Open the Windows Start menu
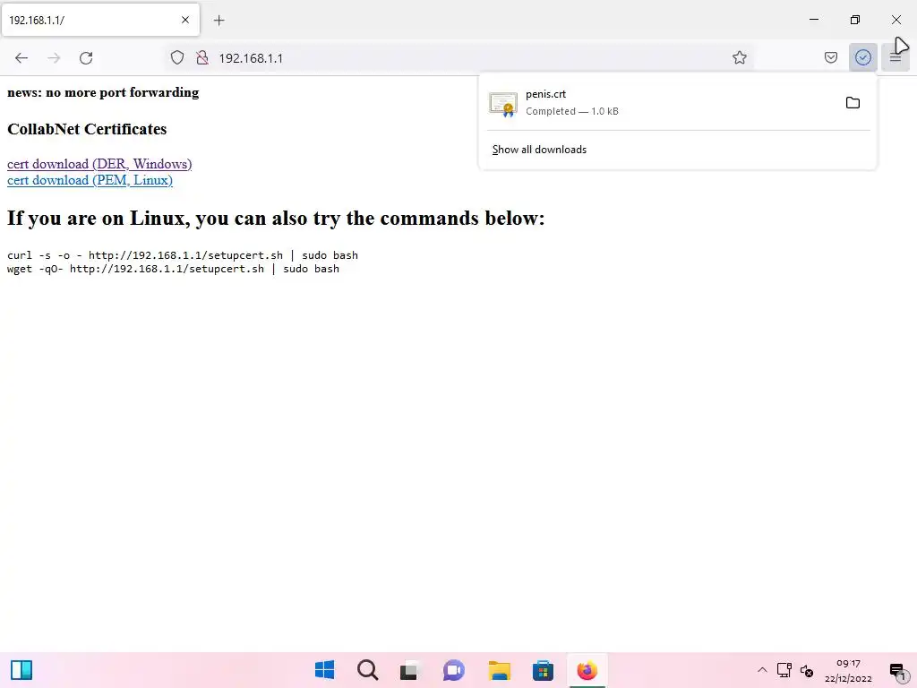917x688 pixels. pyautogui.click(x=324, y=670)
